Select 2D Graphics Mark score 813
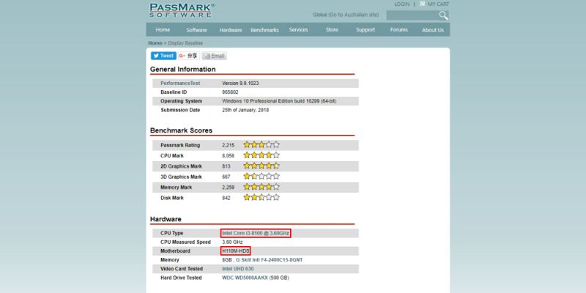 point(226,166)
